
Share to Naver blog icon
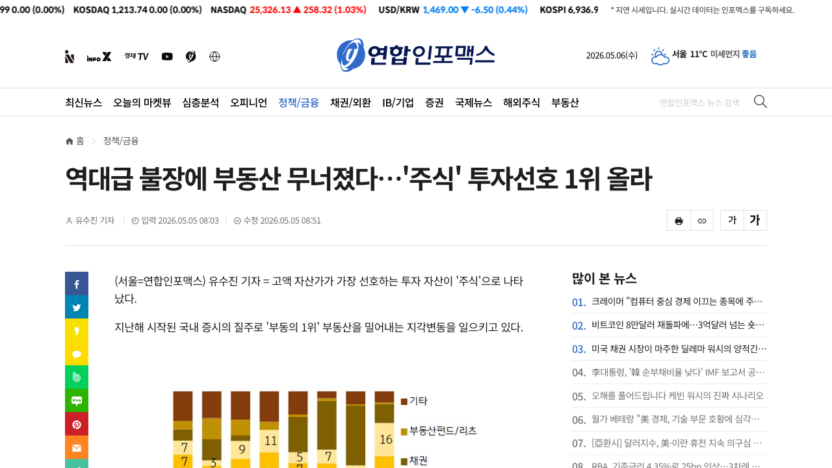(77, 400)
